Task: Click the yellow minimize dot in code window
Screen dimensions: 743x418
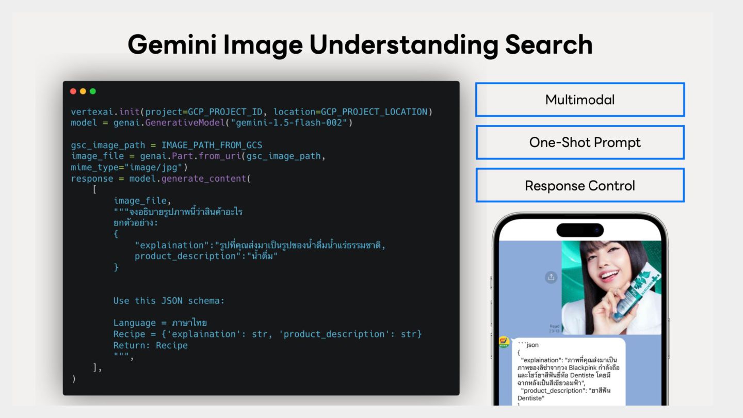Action: [83, 91]
